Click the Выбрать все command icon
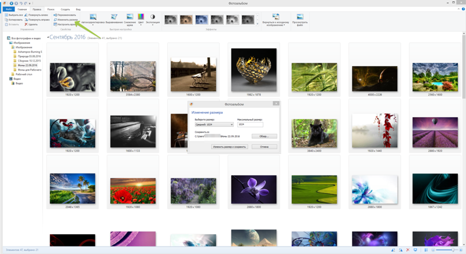 6,15
